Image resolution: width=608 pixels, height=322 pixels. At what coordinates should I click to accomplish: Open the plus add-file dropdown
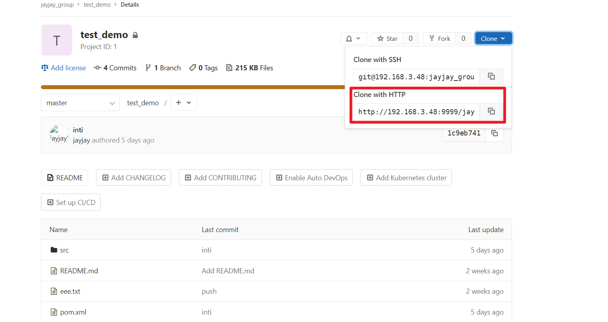183,103
